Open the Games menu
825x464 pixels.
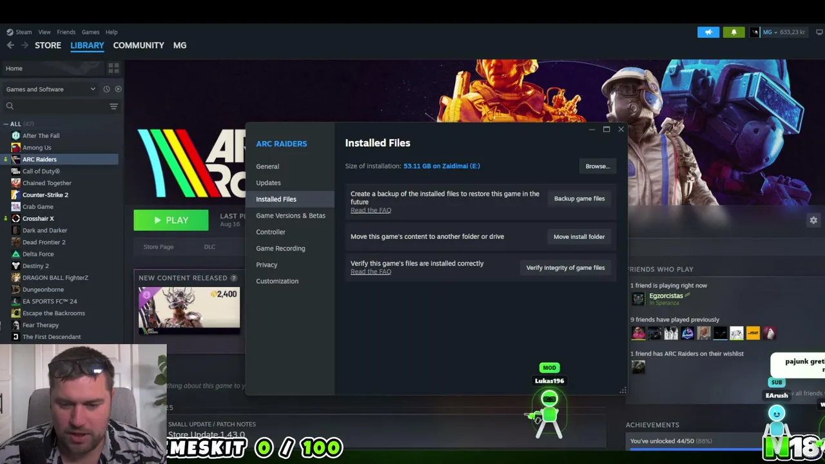pyautogui.click(x=90, y=32)
